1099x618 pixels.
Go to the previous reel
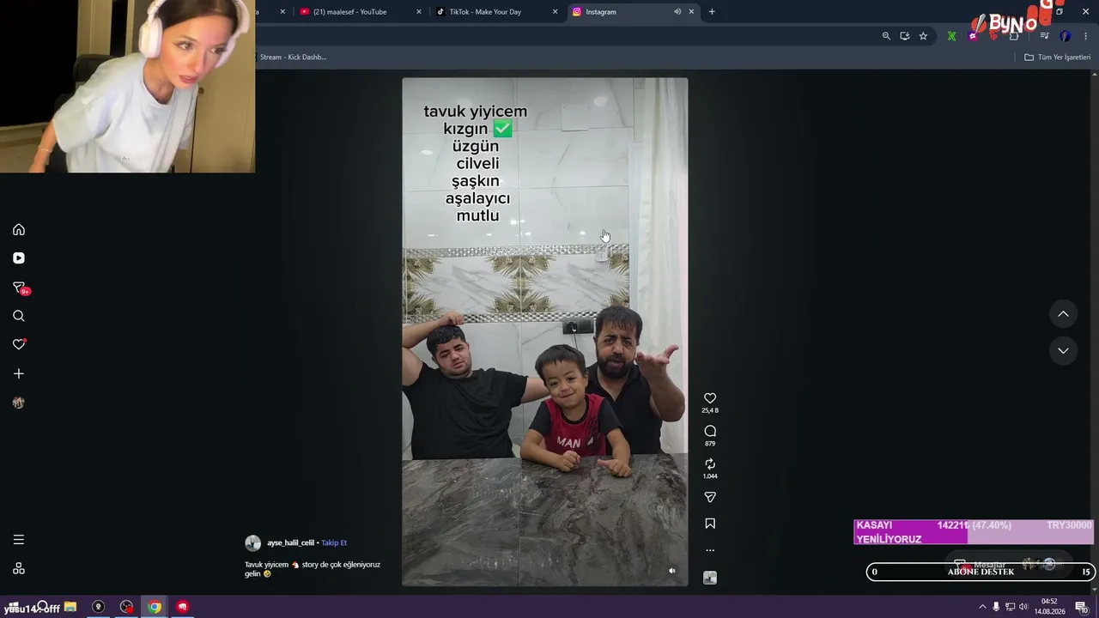[x=1063, y=314]
